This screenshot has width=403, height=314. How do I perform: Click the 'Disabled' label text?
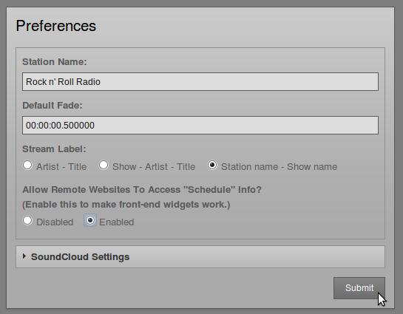[55, 222]
